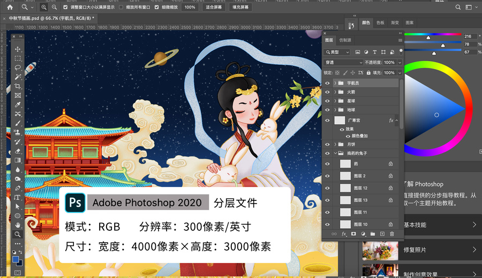
Task: Select the Move tool
Action: point(18,49)
